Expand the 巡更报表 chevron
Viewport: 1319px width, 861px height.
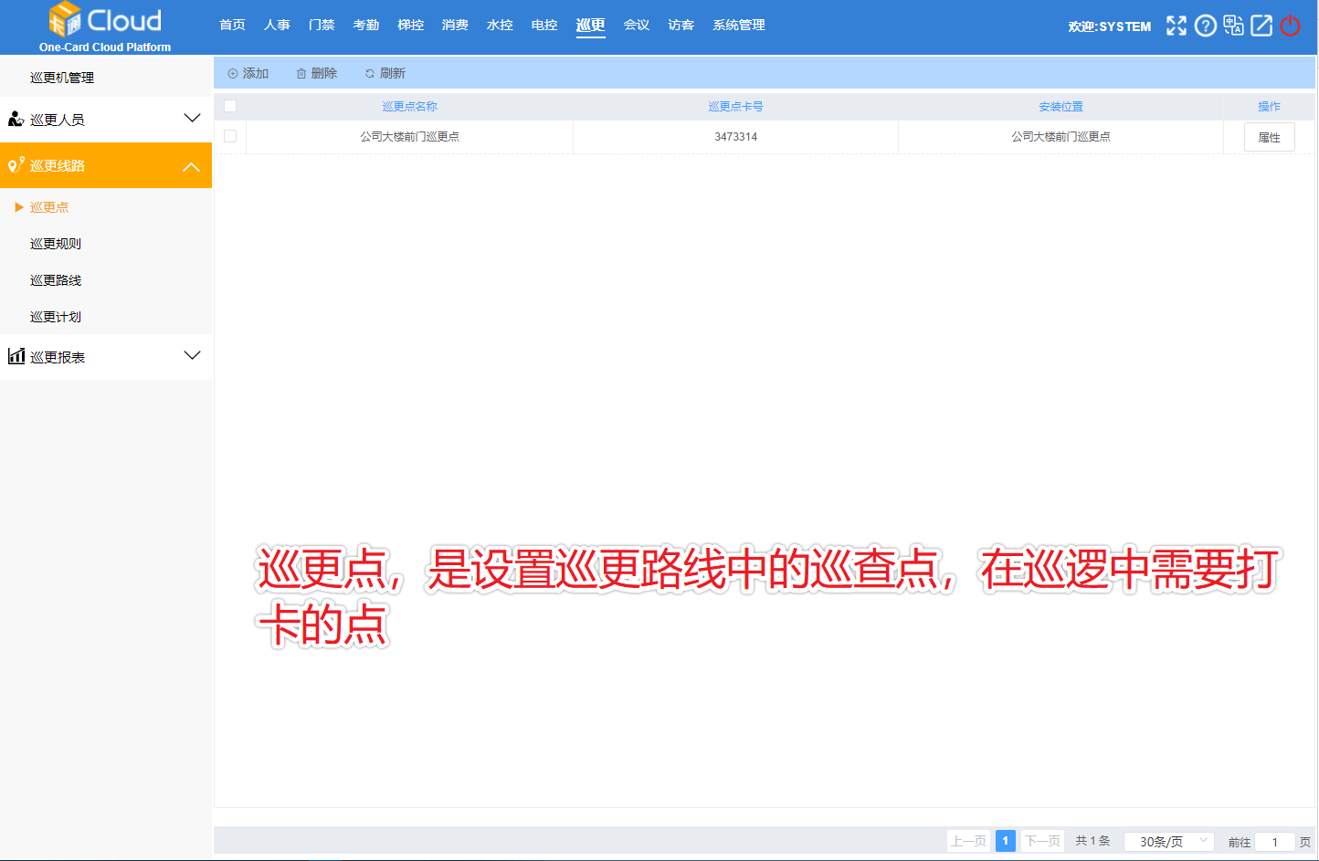point(192,355)
